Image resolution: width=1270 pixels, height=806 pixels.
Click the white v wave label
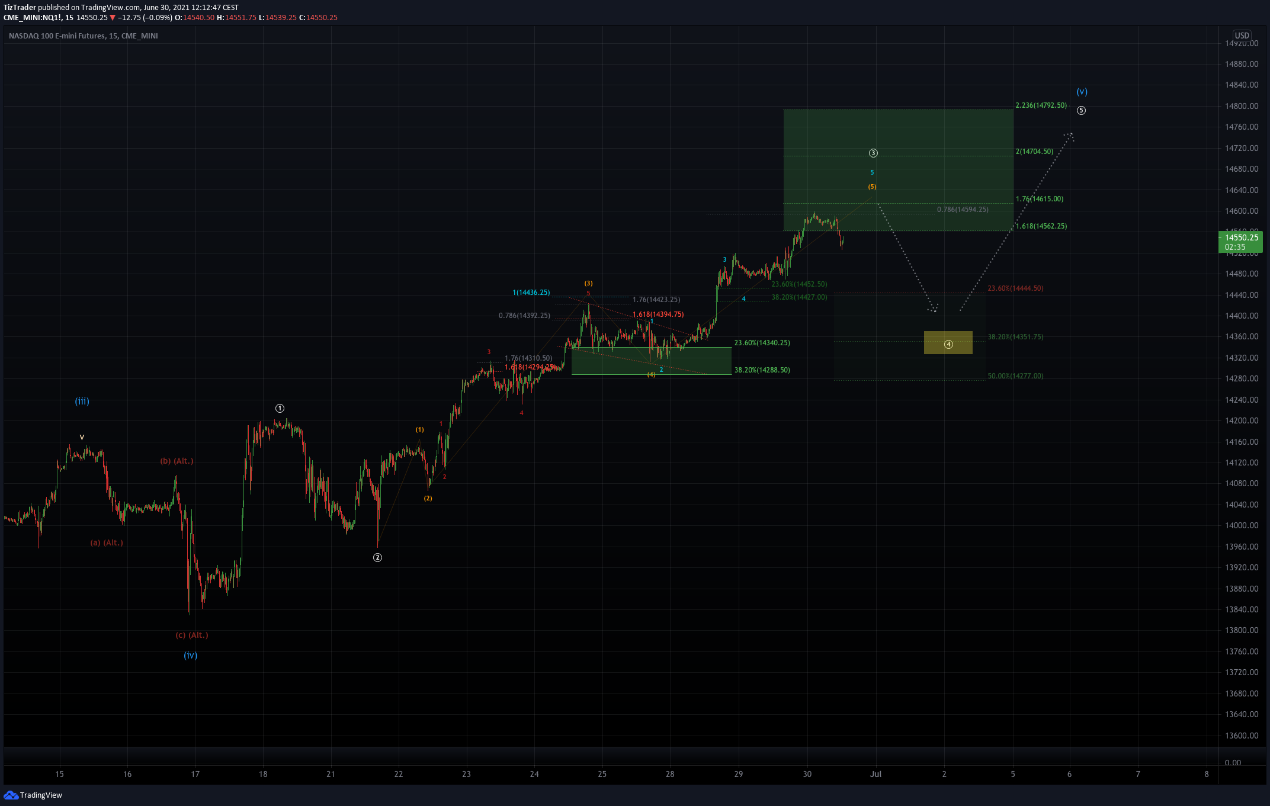click(82, 437)
